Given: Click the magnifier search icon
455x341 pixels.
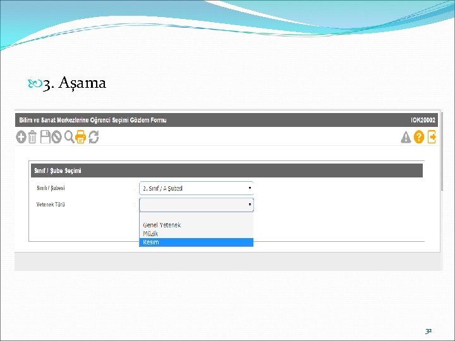Looking at the screenshot, I should click(69, 136).
